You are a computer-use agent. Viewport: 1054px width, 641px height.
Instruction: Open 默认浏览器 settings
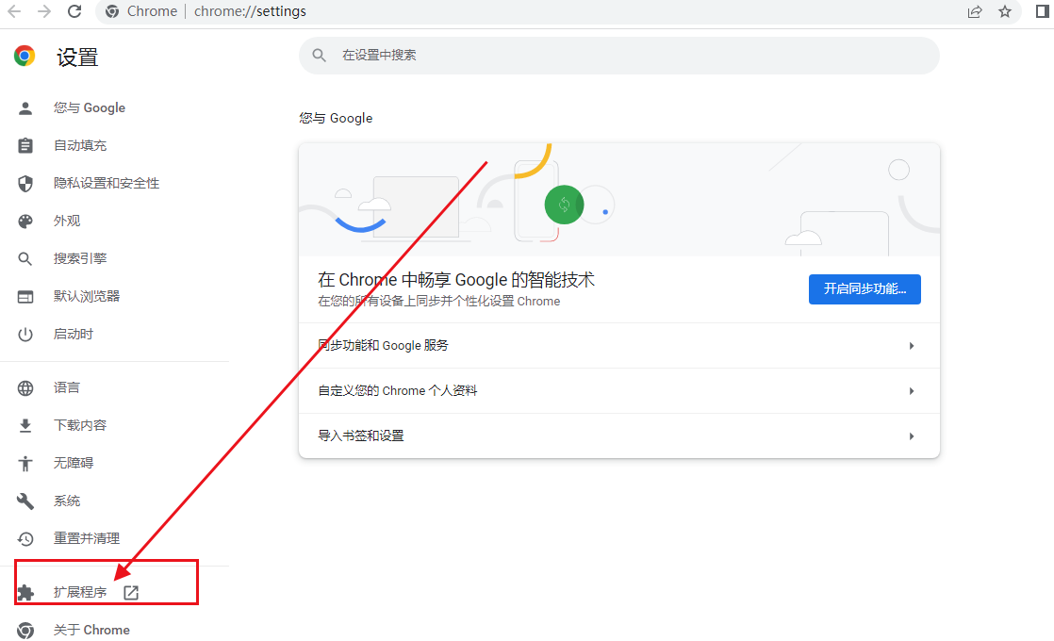pos(87,296)
